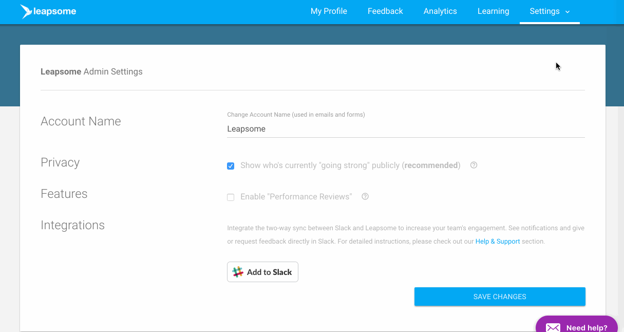Screen dimensions: 624x332
Task: Open the Need help? chat button
Action: [x=577, y=324]
